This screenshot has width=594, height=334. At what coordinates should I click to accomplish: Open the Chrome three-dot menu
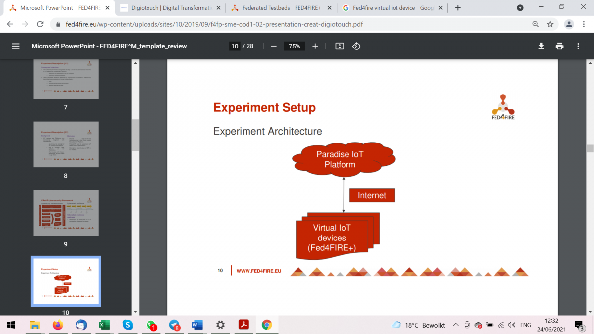(x=584, y=24)
